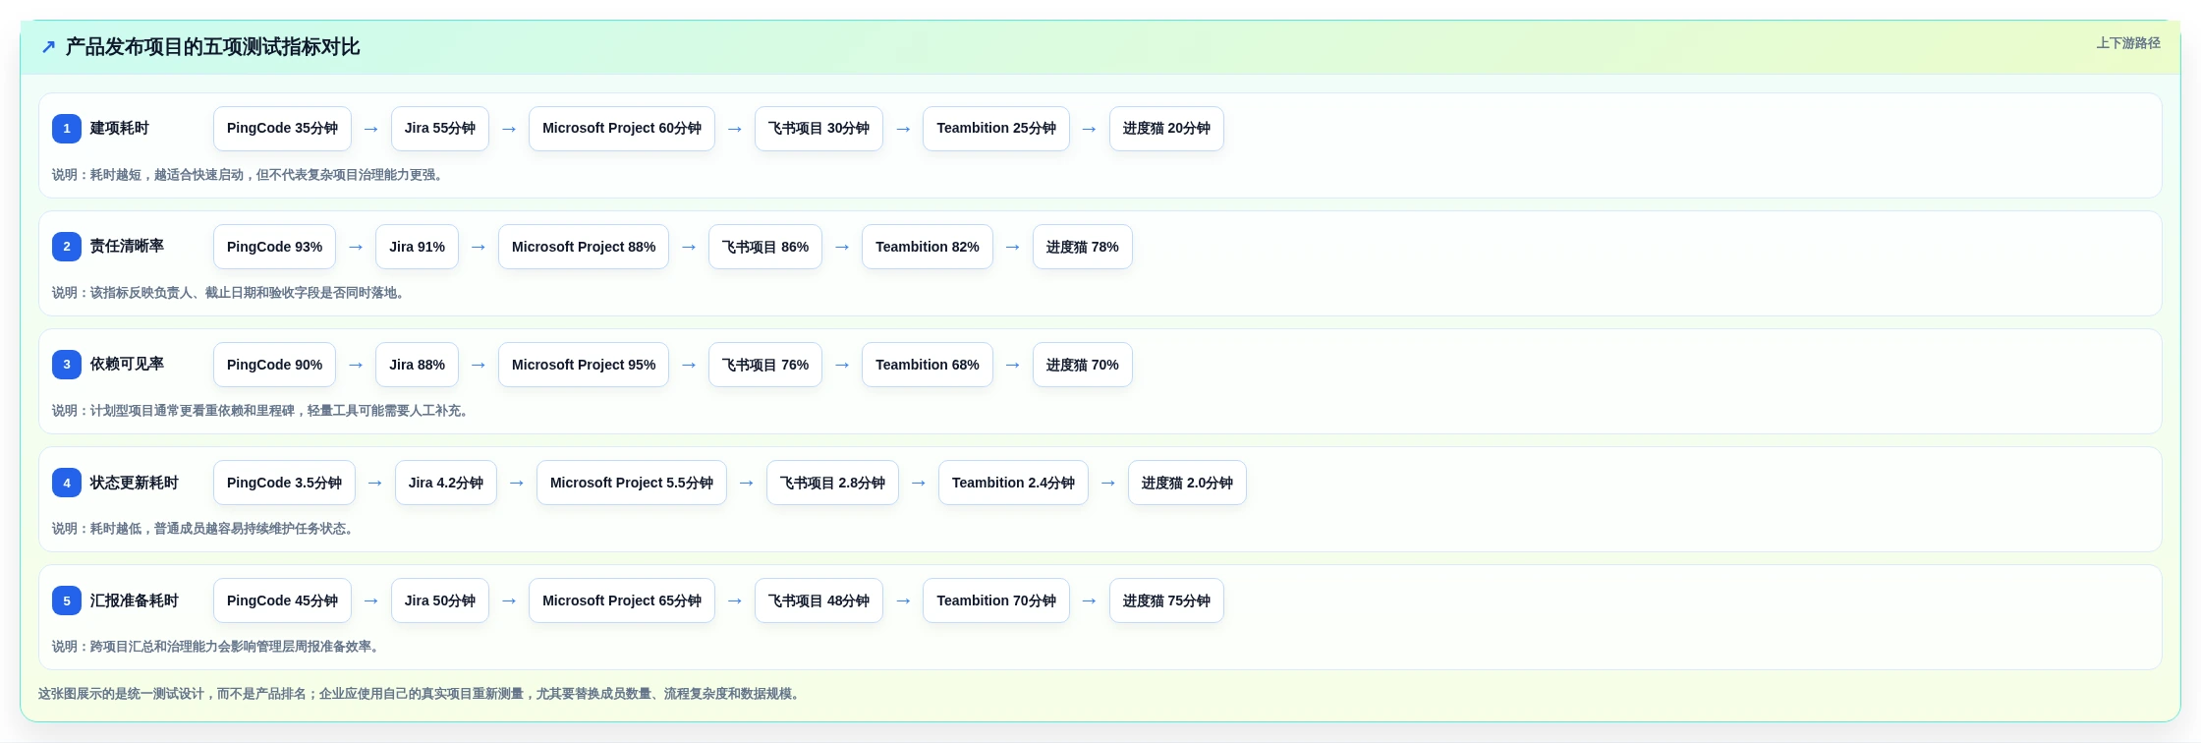2201x743 pixels.
Task: Click the Teambition 82% node
Action: [928, 247]
